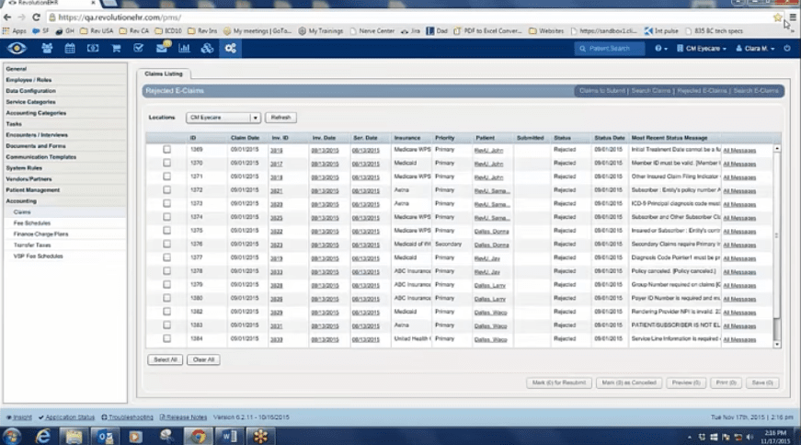Click the power logout icon

point(786,48)
